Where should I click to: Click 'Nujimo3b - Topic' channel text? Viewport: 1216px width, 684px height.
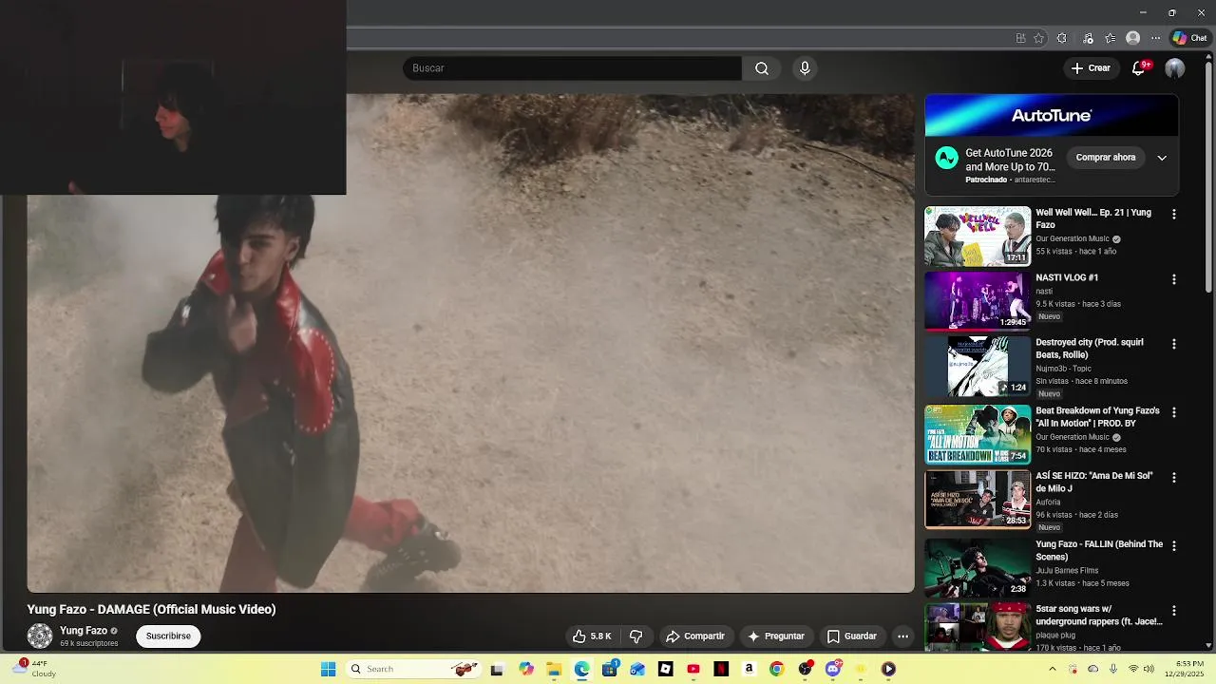[x=1063, y=369]
